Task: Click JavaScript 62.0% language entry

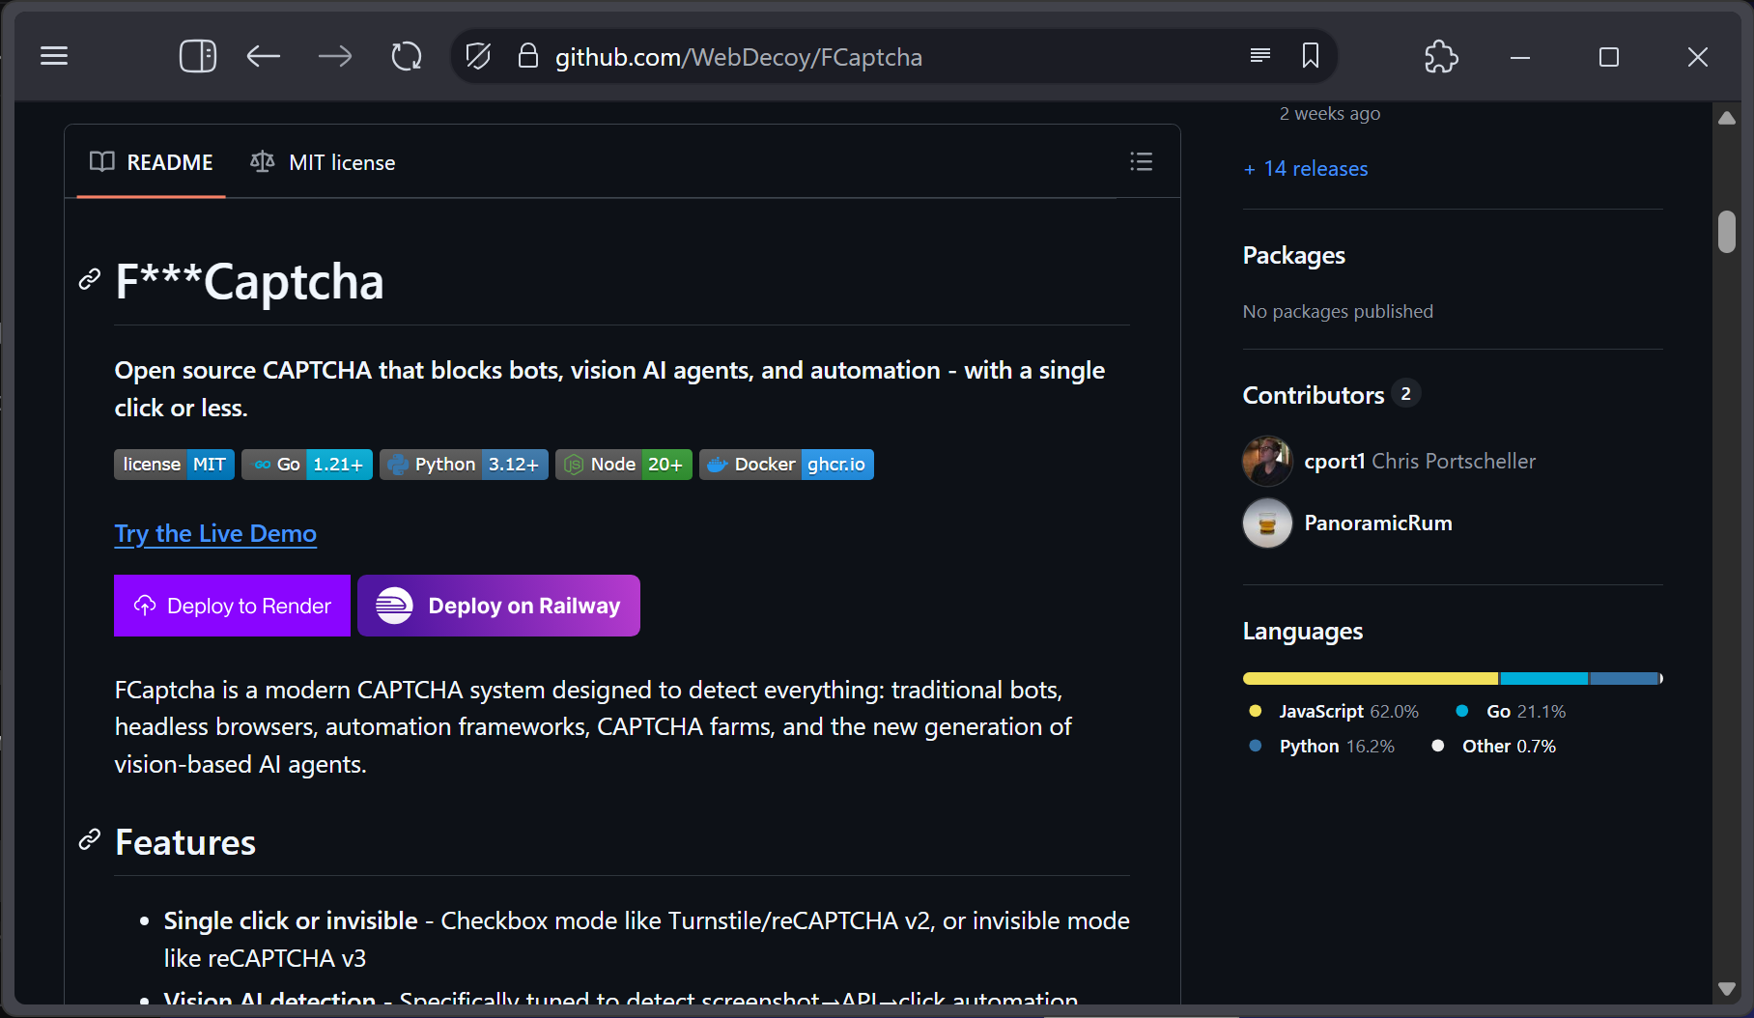Action: (1334, 711)
